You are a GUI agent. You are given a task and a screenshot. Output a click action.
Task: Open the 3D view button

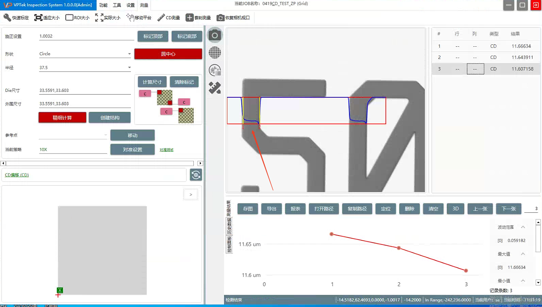click(456, 209)
